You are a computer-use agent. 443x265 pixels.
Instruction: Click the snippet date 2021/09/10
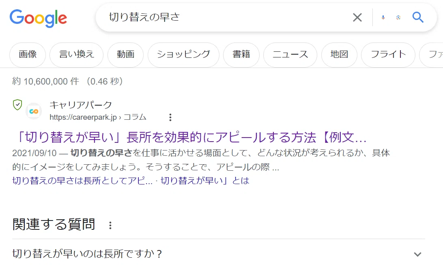tap(34, 153)
